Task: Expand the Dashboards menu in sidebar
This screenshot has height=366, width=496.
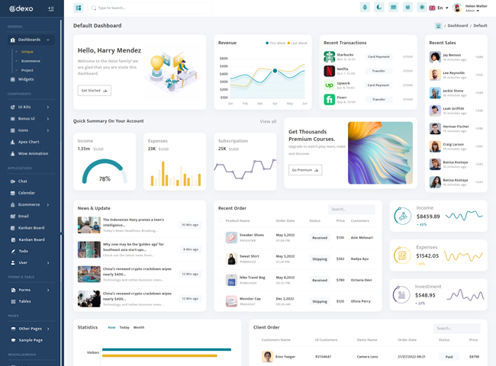Action: (x=31, y=40)
